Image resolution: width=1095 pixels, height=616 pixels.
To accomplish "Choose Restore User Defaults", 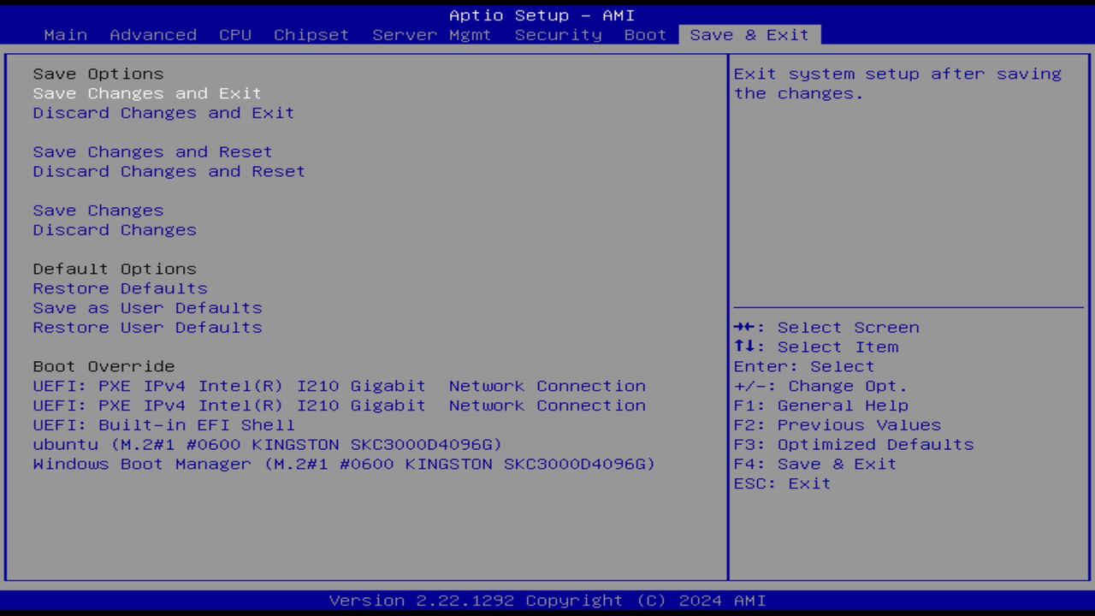I will tap(147, 328).
